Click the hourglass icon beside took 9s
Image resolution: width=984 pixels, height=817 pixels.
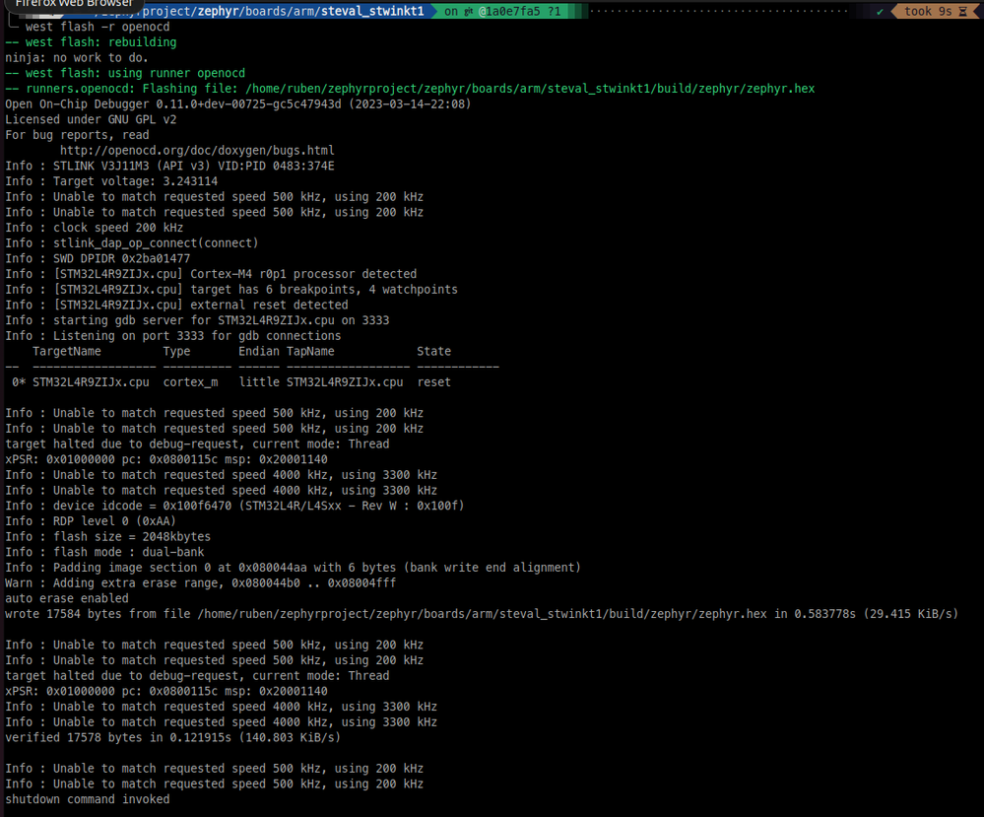click(962, 11)
